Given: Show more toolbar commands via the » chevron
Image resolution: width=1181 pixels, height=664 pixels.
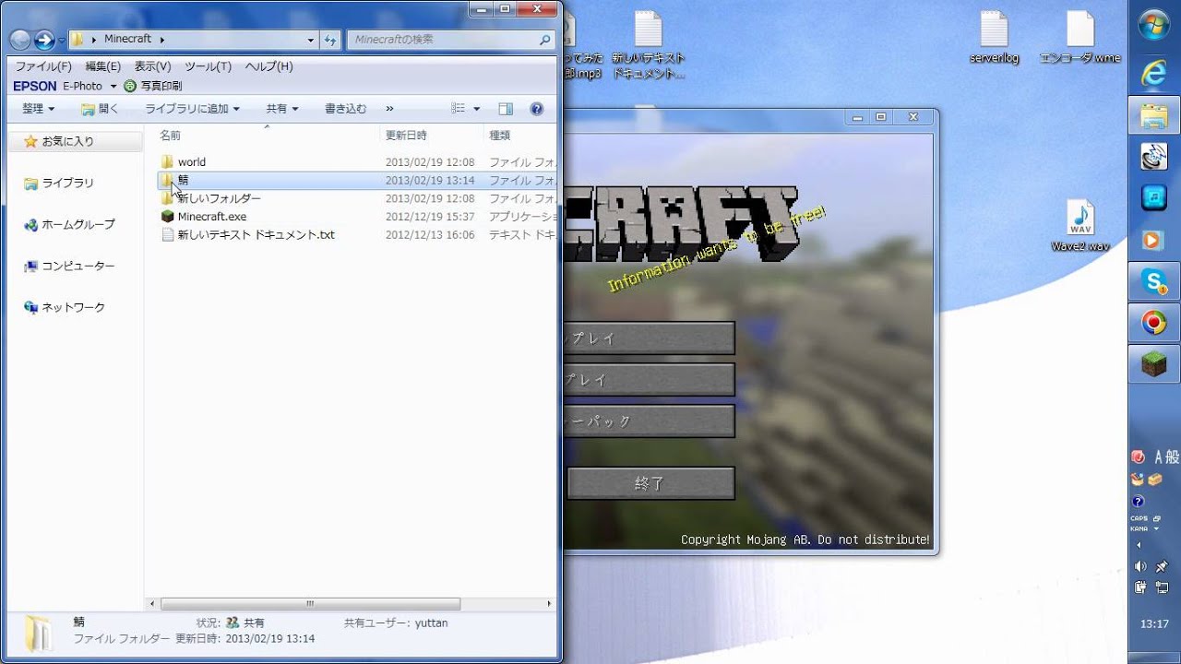Looking at the screenshot, I should tap(389, 109).
